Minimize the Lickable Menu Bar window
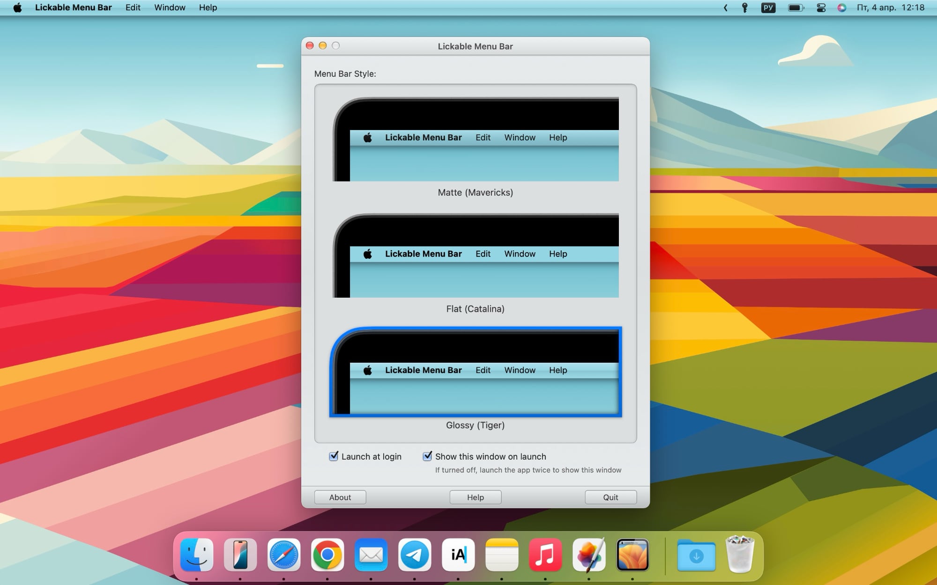 point(322,45)
